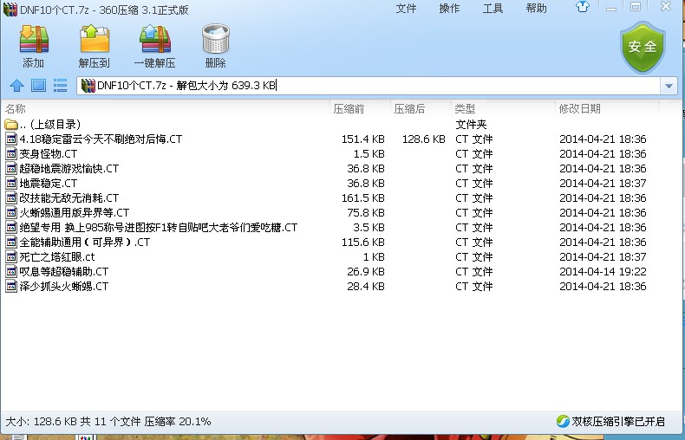Click file icon of 火蜥蜴通用版异界等.CT
The image size is (685, 440).
(11, 212)
